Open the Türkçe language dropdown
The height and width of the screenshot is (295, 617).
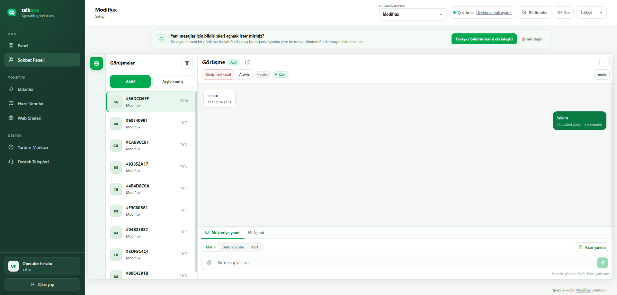pos(591,13)
